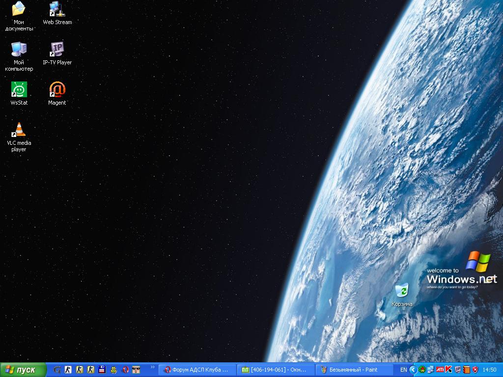503x377 pixels.
Task: Select the Web Stream desktop shortcut
Action: pos(57,9)
